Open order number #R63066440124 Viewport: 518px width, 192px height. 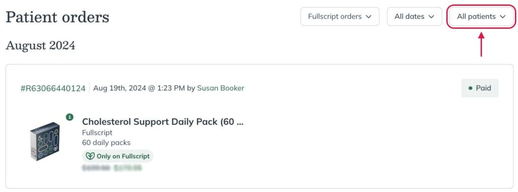pyautogui.click(x=53, y=88)
